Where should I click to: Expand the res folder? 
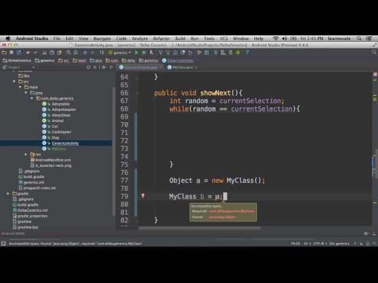point(26,154)
